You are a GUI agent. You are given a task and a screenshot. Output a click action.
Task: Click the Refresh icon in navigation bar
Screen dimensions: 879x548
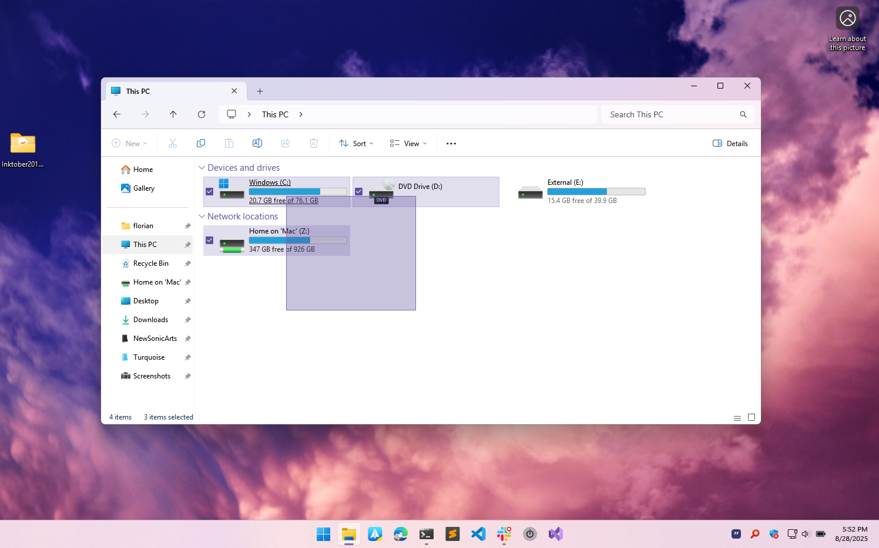pos(202,114)
